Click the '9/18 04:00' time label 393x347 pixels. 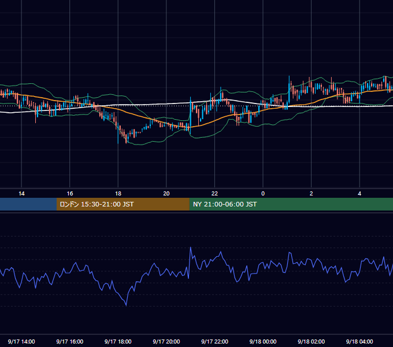click(359, 341)
